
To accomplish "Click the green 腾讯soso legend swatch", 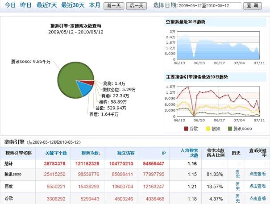I will 230,129.
